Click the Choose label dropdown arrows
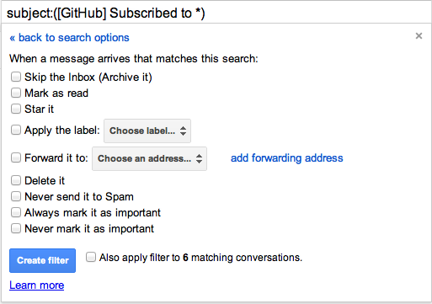Screen dimensions: 432x304 pyautogui.click(x=183, y=131)
